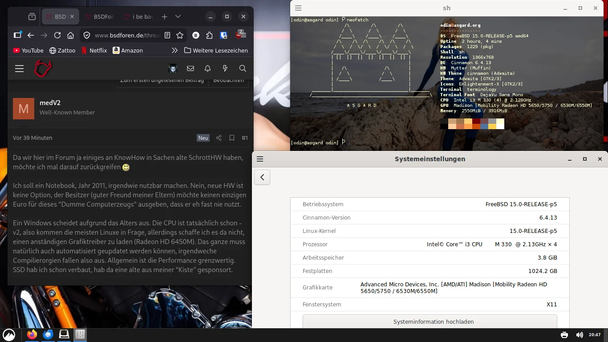Click the 'Systeminformation hochladen' button
Screen dimensions: 608x342
430,322
